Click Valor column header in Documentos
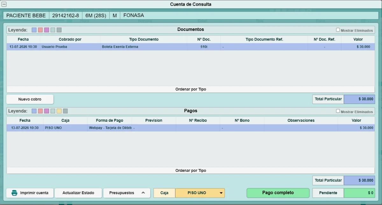 pyautogui.click(x=358, y=40)
